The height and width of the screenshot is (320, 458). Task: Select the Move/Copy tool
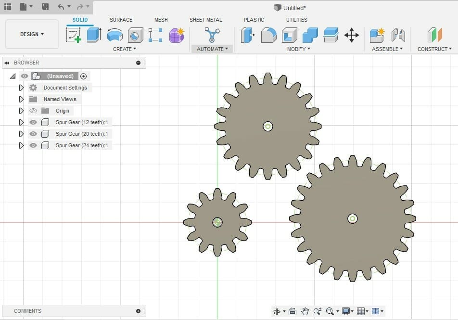point(352,35)
